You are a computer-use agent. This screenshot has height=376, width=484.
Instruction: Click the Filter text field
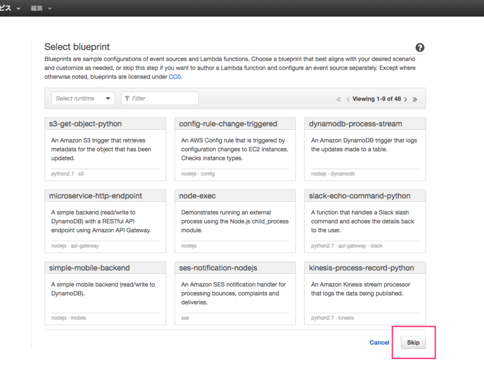coord(160,98)
